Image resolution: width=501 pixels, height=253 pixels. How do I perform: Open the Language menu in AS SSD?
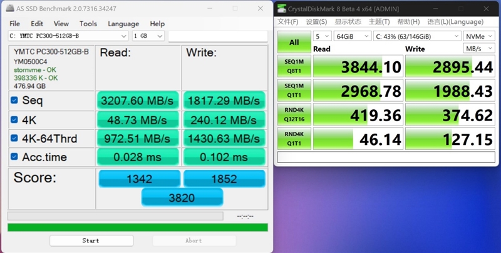123,24
